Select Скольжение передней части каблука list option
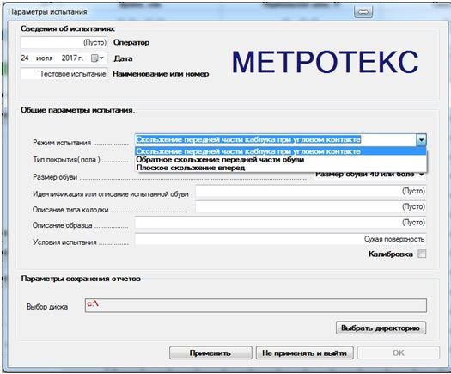Viewport: 451px width, 374px height. click(x=280, y=151)
